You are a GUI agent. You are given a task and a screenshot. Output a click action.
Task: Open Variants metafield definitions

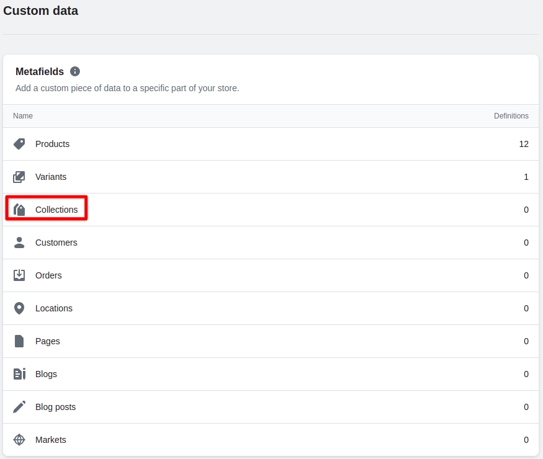click(51, 177)
